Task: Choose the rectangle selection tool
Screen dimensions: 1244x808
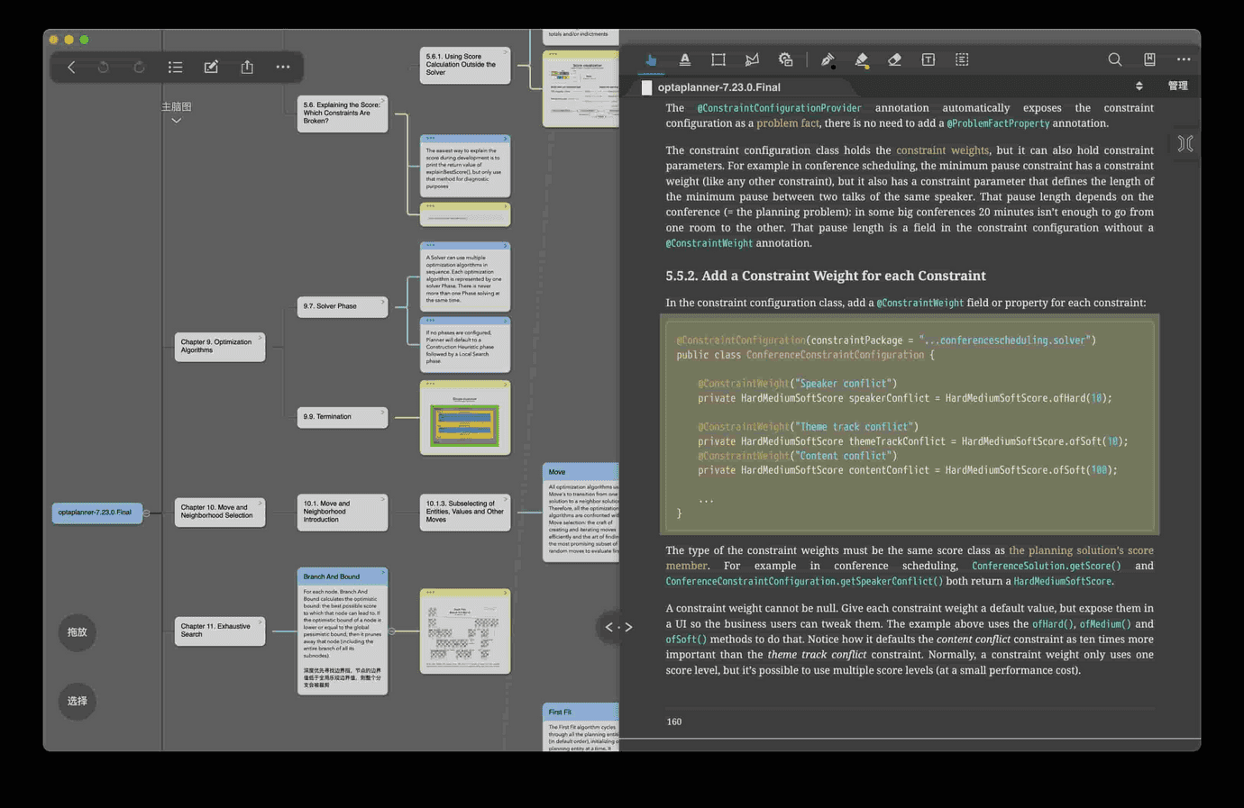Action: pos(718,60)
